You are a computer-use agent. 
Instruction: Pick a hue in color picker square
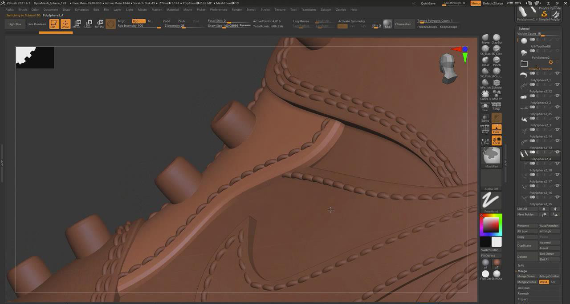coord(491,225)
